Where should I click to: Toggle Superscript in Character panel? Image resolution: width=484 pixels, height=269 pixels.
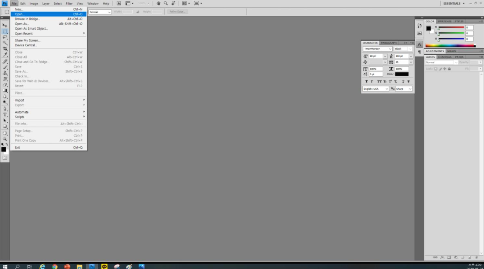[390, 81]
